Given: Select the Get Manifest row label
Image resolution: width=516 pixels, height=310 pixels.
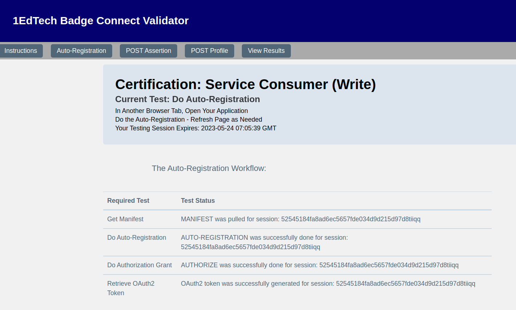Looking at the screenshot, I should pyautogui.click(x=125, y=219).
